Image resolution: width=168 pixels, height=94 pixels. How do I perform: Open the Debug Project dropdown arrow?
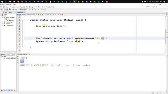click(x=43, y=9)
